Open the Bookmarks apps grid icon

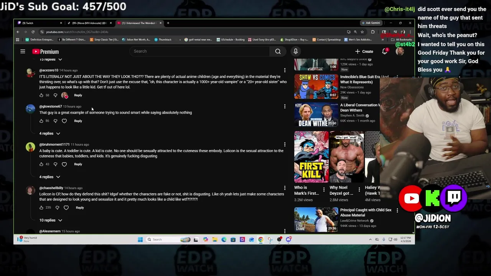[18, 39]
